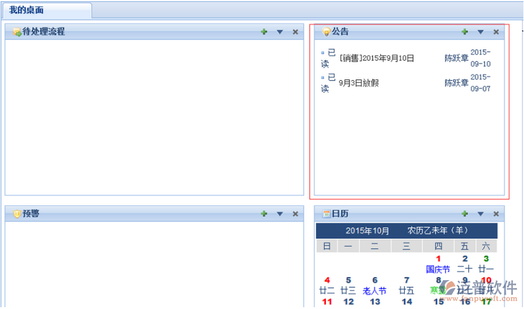
Task: Select October 1 国庆节 in calendar
Action: tap(438, 264)
